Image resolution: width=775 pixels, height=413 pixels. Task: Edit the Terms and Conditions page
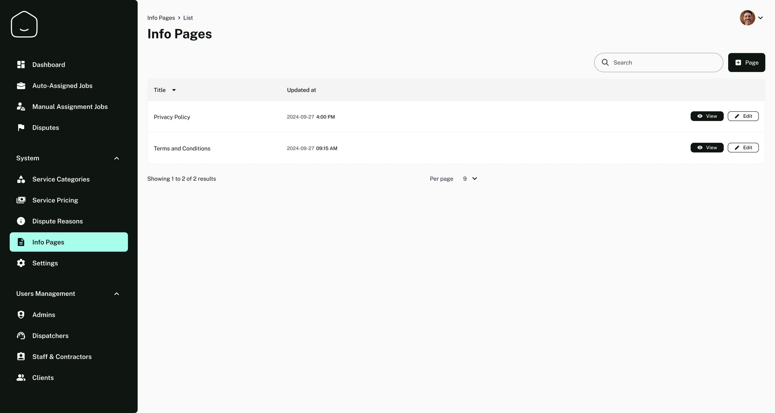click(x=743, y=148)
